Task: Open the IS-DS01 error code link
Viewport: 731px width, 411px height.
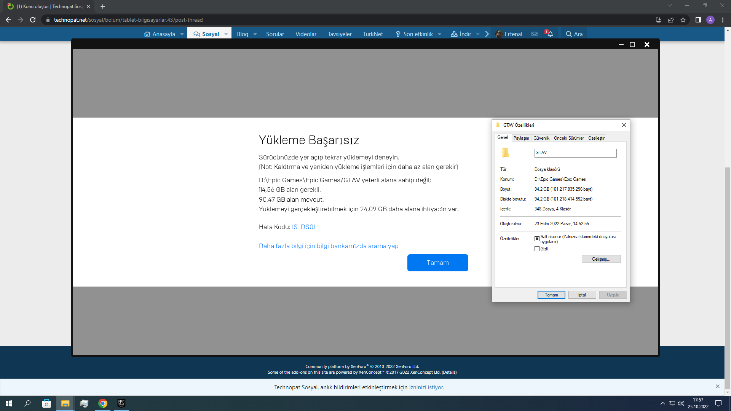Action: coord(303,227)
